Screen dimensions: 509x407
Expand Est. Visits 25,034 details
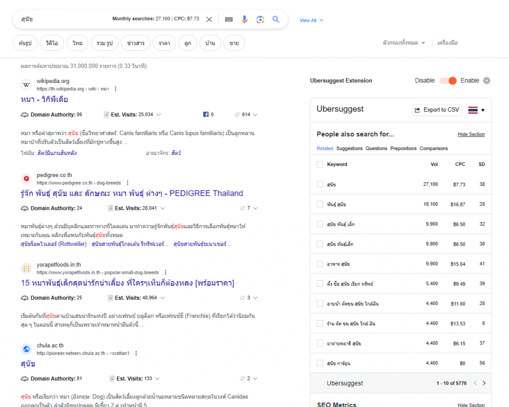pyautogui.click(x=159, y=115)
